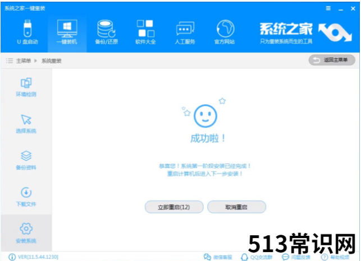The width and height of the screenshot is (361, 261).
Task: Click the 返回主菜单 button
Action: coord(332,60)
